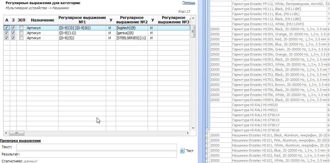Click the grid's horizontal scrollbar left arrow
This screenshot has width=330, height=163.
[x=6, y=133]
